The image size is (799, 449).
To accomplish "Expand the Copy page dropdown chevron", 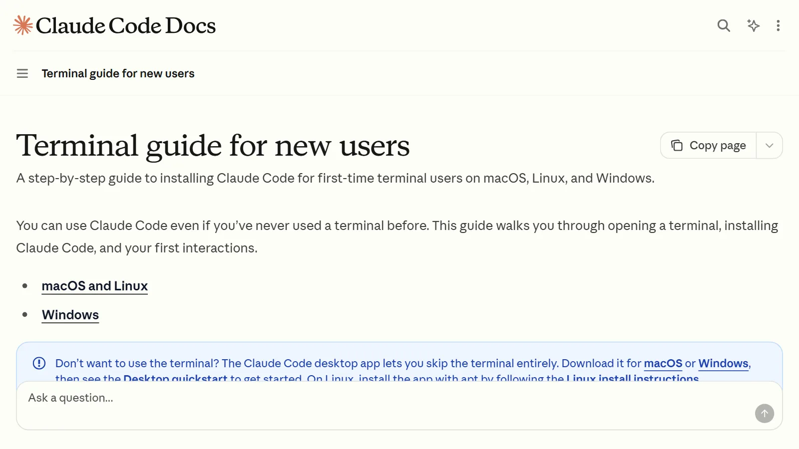I will pyautogui.click(x=770, y=145).
